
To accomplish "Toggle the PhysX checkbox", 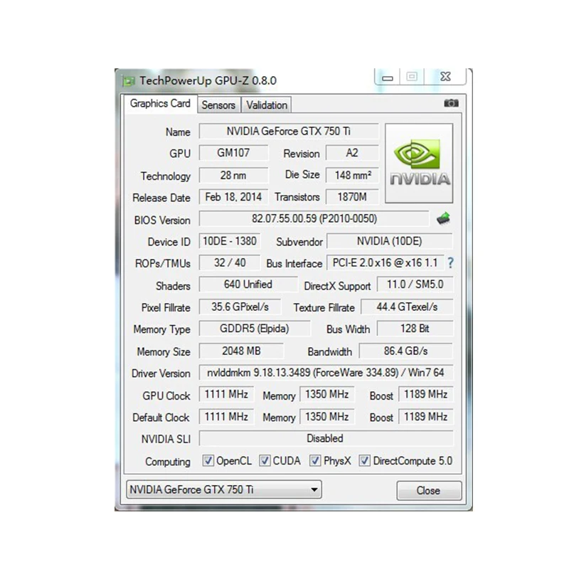I will (x=315, y=461).
